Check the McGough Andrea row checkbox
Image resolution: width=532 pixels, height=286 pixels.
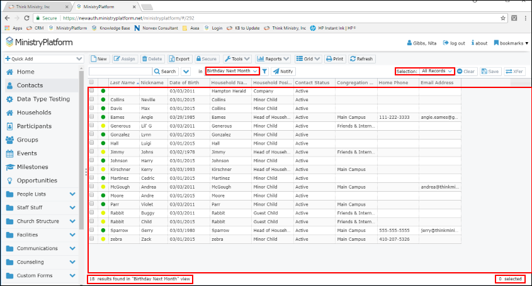click(92, 187)
